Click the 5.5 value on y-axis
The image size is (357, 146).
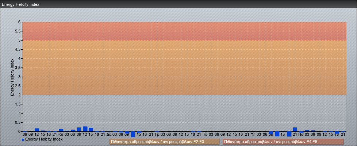click(18, 31)
